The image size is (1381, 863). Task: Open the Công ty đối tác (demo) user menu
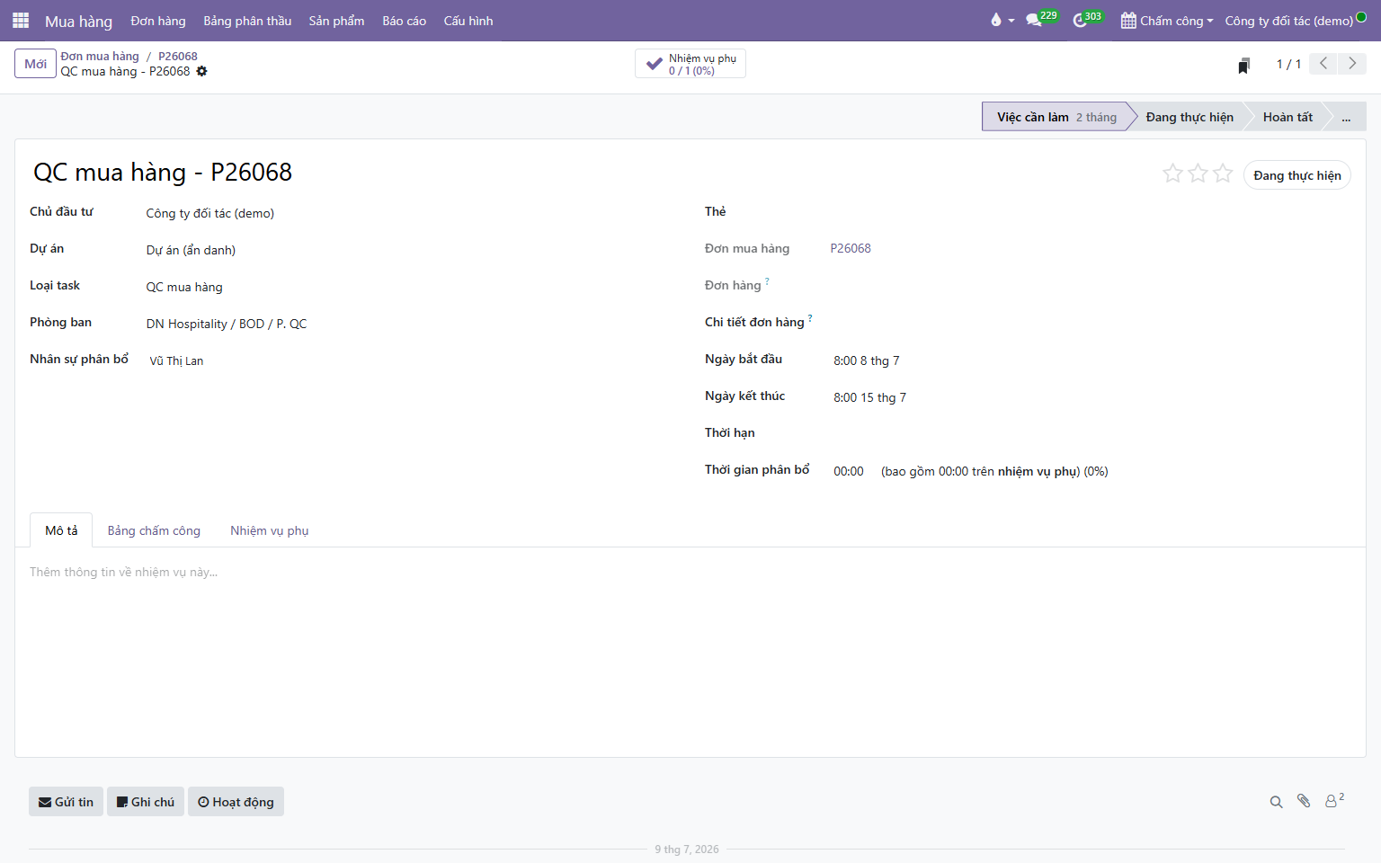tap(1295, 21)
